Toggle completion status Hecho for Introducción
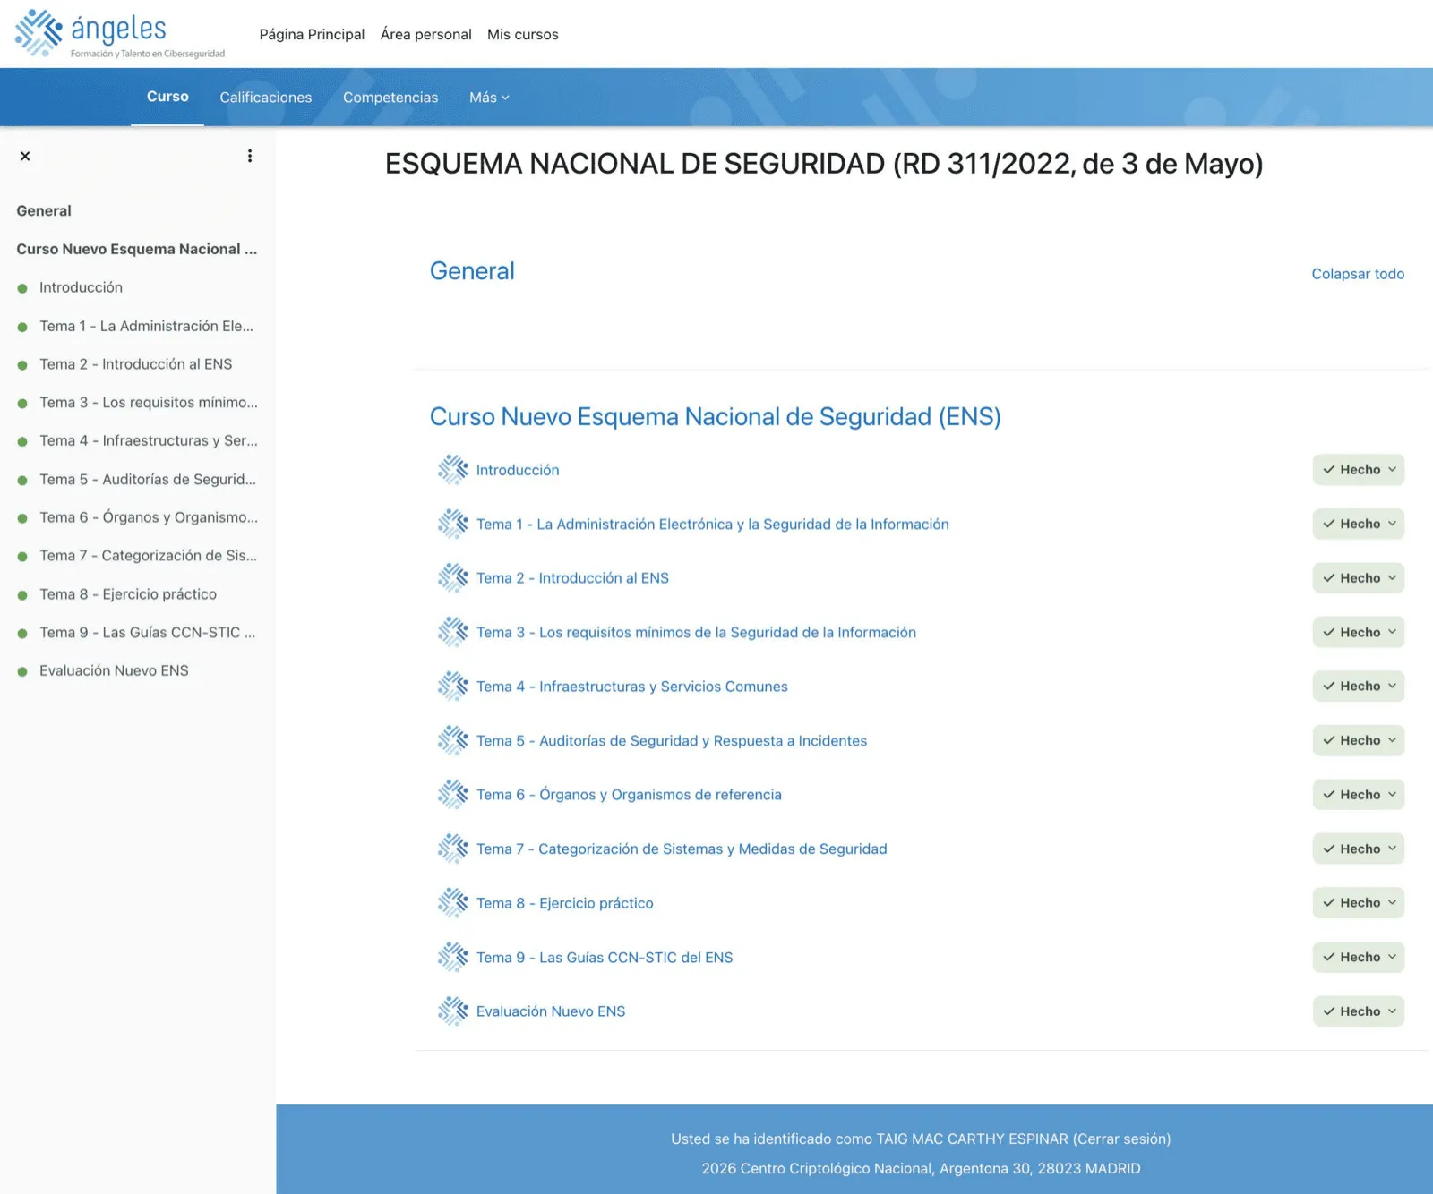This screenshot has height=1194, width=1433. pyautogui.click(x=1358, y=469)
